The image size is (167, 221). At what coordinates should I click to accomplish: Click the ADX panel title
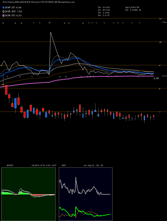tap(63, 165)
